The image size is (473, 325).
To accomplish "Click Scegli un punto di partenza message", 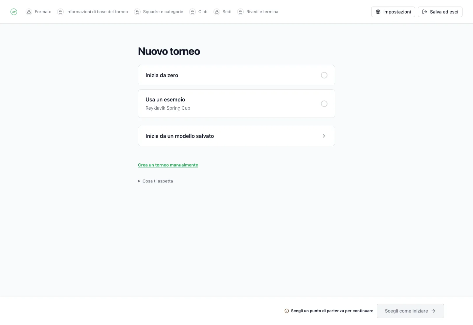I will [x=332, y=311].
